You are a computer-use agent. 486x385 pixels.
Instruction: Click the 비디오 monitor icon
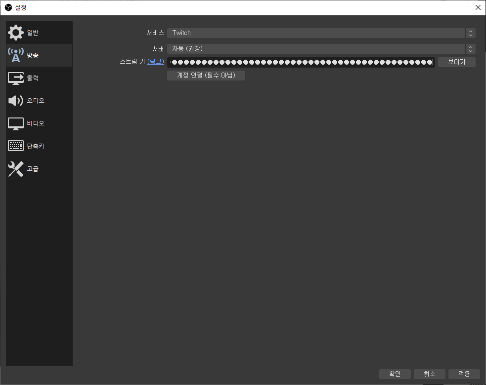pyautogui.click(x=15, y=123)
